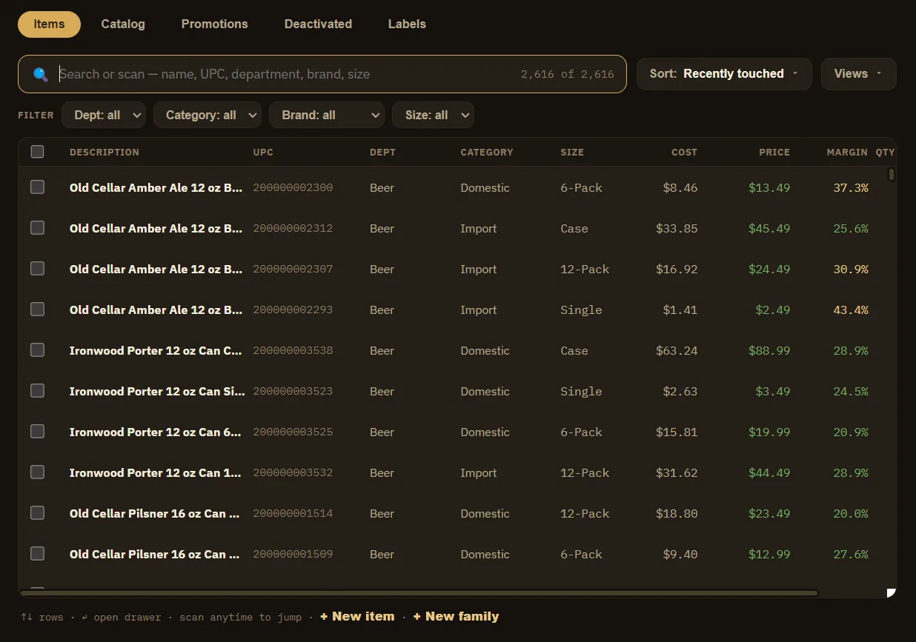Click cost $1.41
The image size is (916, 642).
(x=680, y=310)
